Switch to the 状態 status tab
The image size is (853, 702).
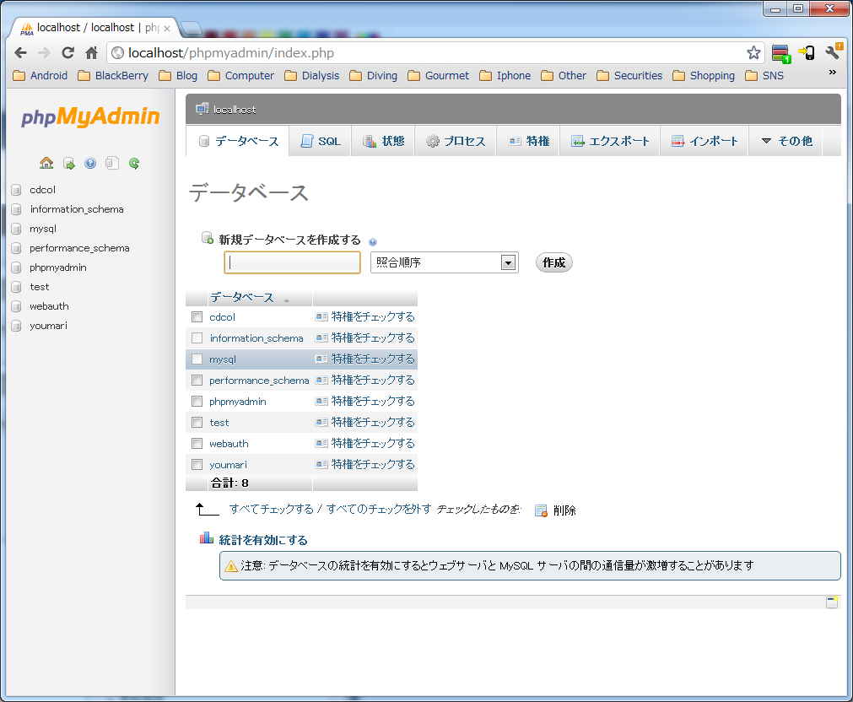coord(383,141)
